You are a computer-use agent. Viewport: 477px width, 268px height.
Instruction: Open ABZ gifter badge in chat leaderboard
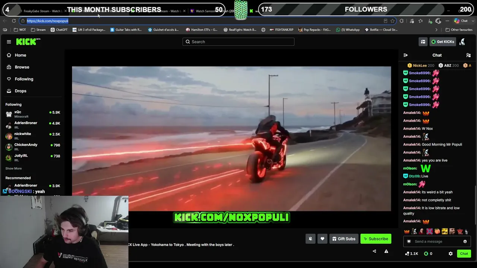point(448,66)
